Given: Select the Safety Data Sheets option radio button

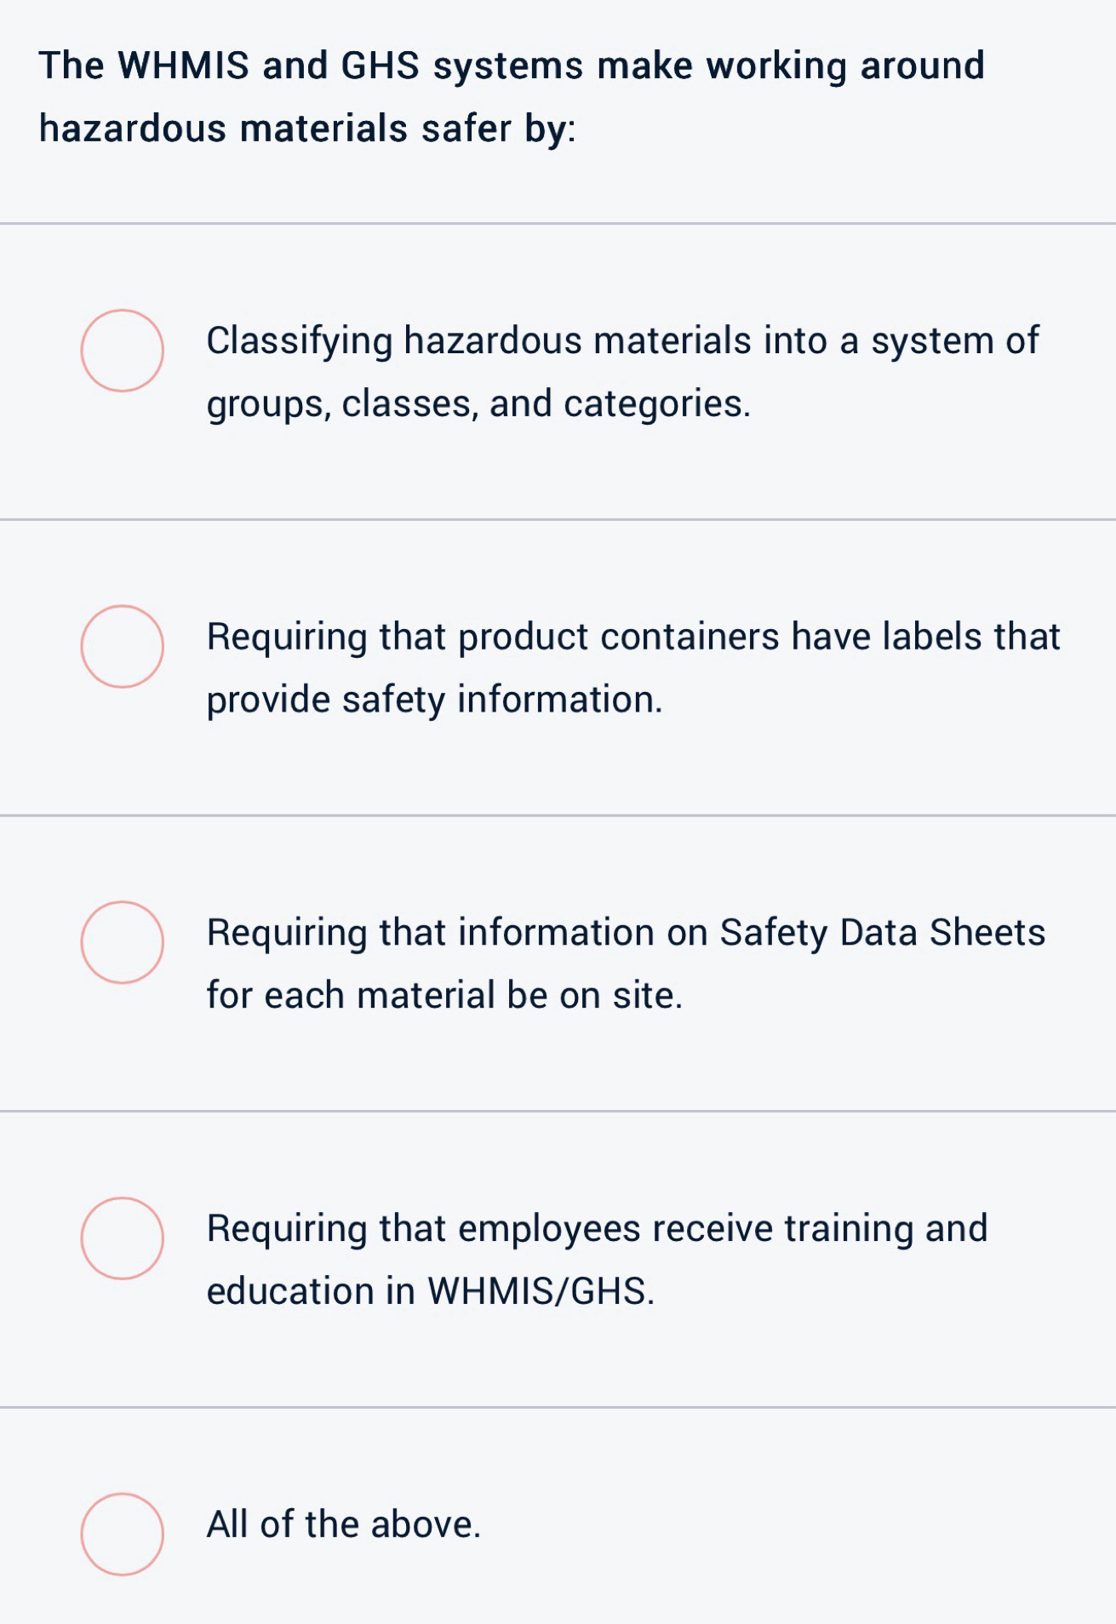Looking at the screenshot, I should point(123,942).
